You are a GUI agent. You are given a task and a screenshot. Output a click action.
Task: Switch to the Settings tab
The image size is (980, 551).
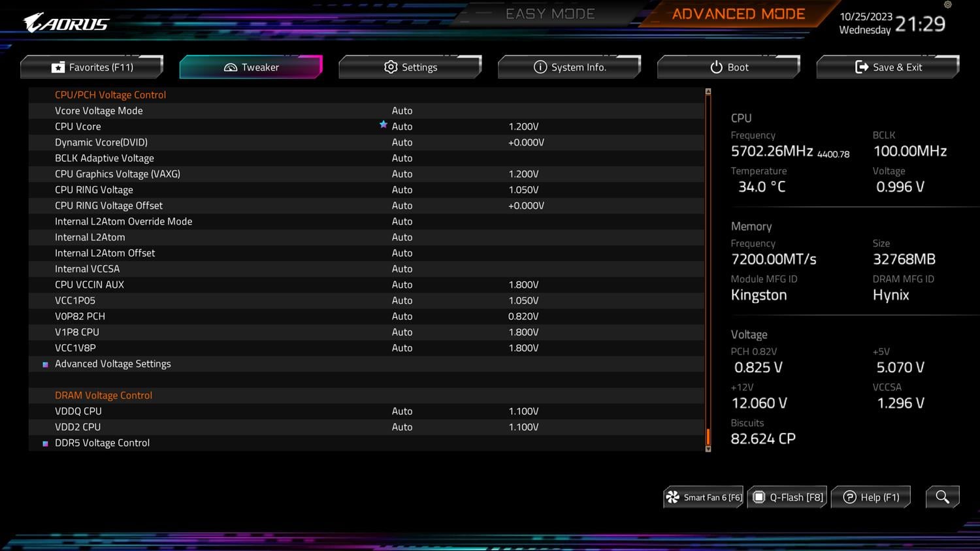point(410,67)
